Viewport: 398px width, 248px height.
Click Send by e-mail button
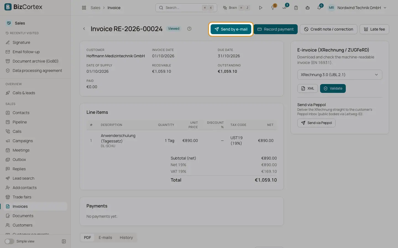(x=231, y=29)
